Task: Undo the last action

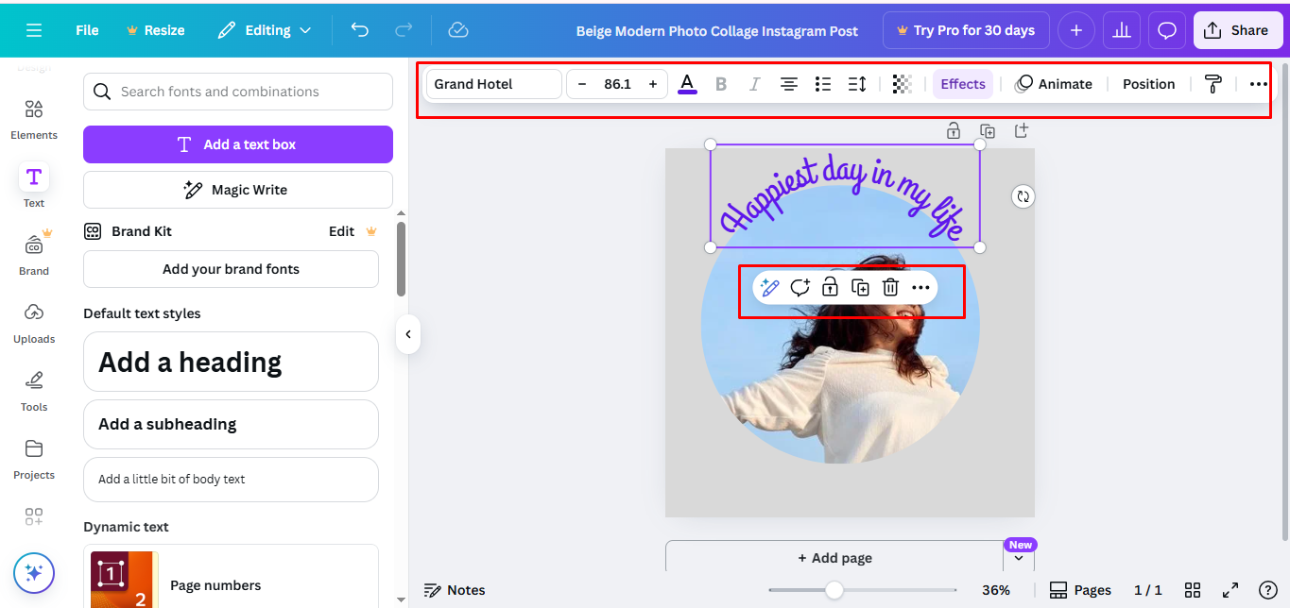Action: click(359, 29)
